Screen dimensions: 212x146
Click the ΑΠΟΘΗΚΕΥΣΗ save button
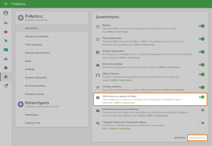tap(197, 138)
